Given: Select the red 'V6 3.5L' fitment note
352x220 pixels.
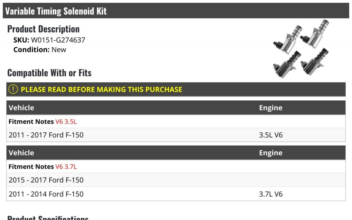Looking at the screenshot, I should pos(66,122).
